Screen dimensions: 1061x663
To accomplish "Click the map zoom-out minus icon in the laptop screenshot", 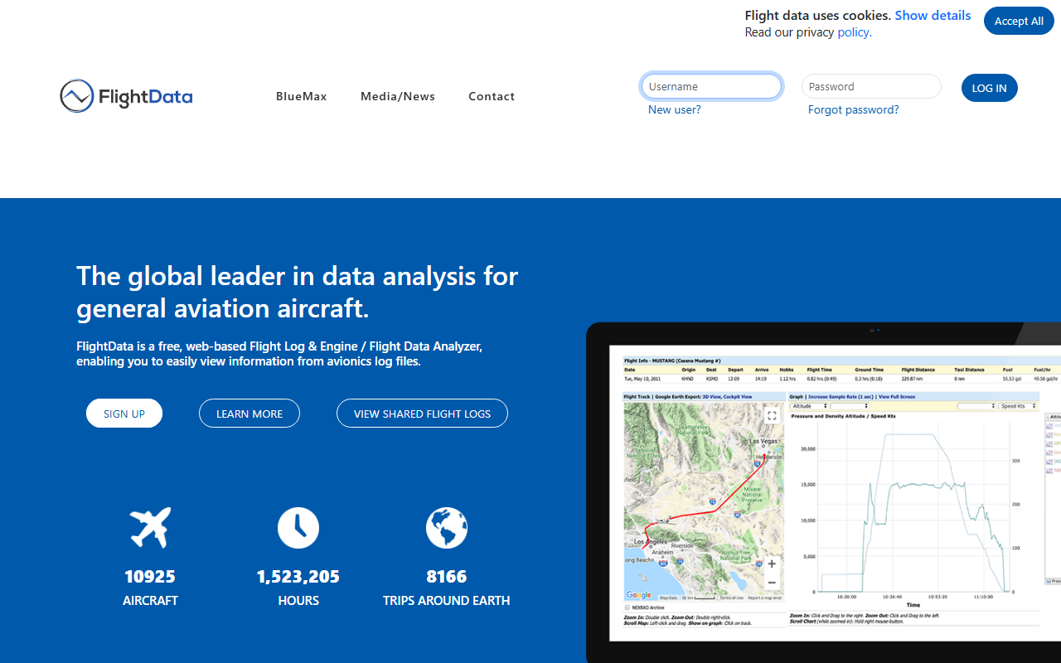I will pos(772,583).
